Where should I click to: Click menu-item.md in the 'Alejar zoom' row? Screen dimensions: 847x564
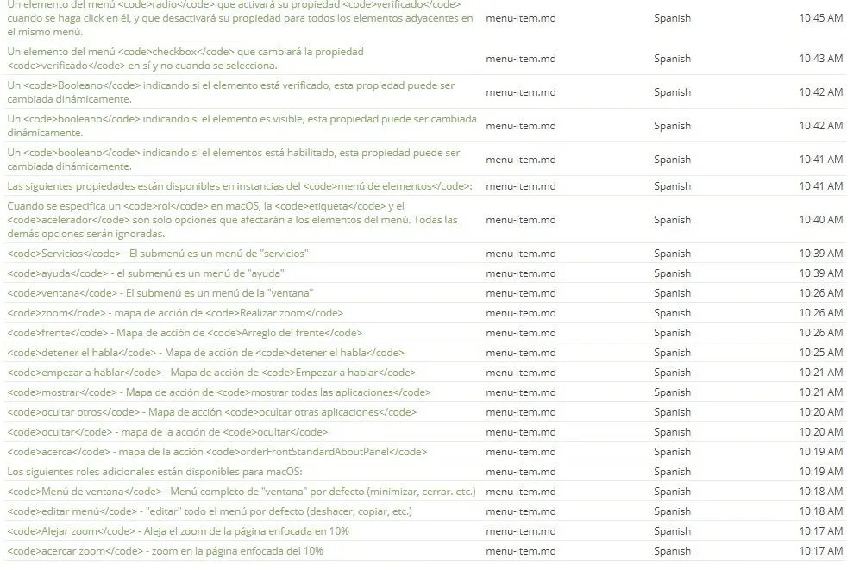521,531
